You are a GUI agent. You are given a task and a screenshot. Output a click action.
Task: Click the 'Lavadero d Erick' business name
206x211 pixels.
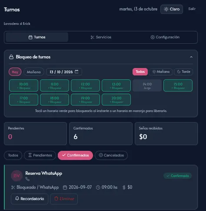click(17, 24)
